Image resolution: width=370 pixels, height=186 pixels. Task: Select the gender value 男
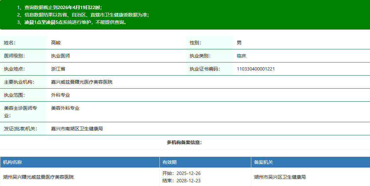click(x=239, y=43)
